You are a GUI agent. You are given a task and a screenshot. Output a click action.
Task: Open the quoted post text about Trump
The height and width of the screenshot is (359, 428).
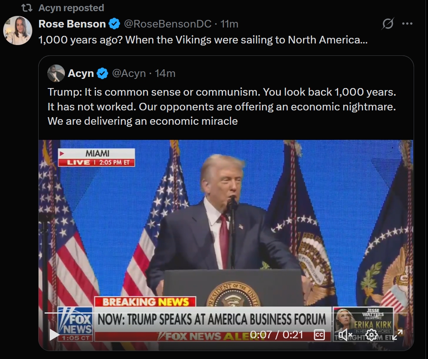click(x=221, y=106)
